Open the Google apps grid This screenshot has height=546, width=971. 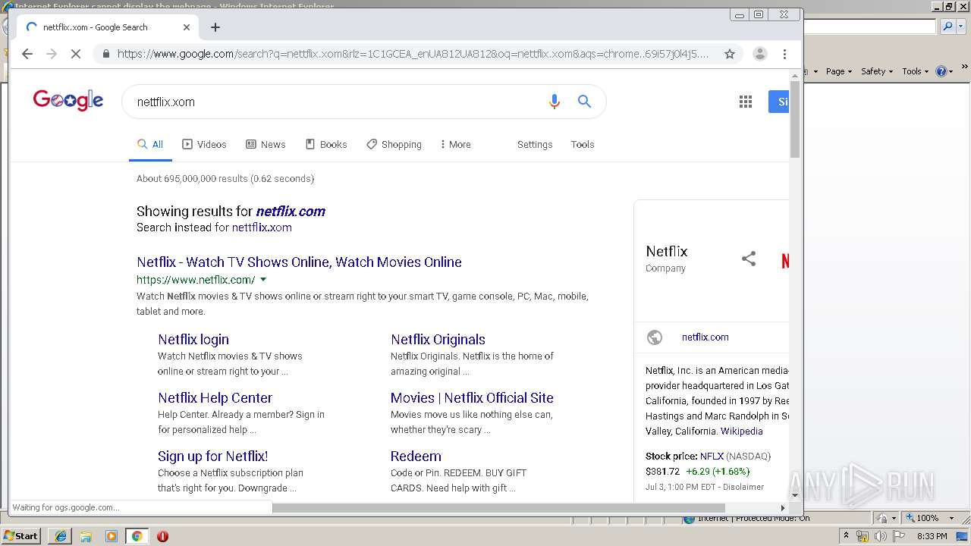[746, 102]
